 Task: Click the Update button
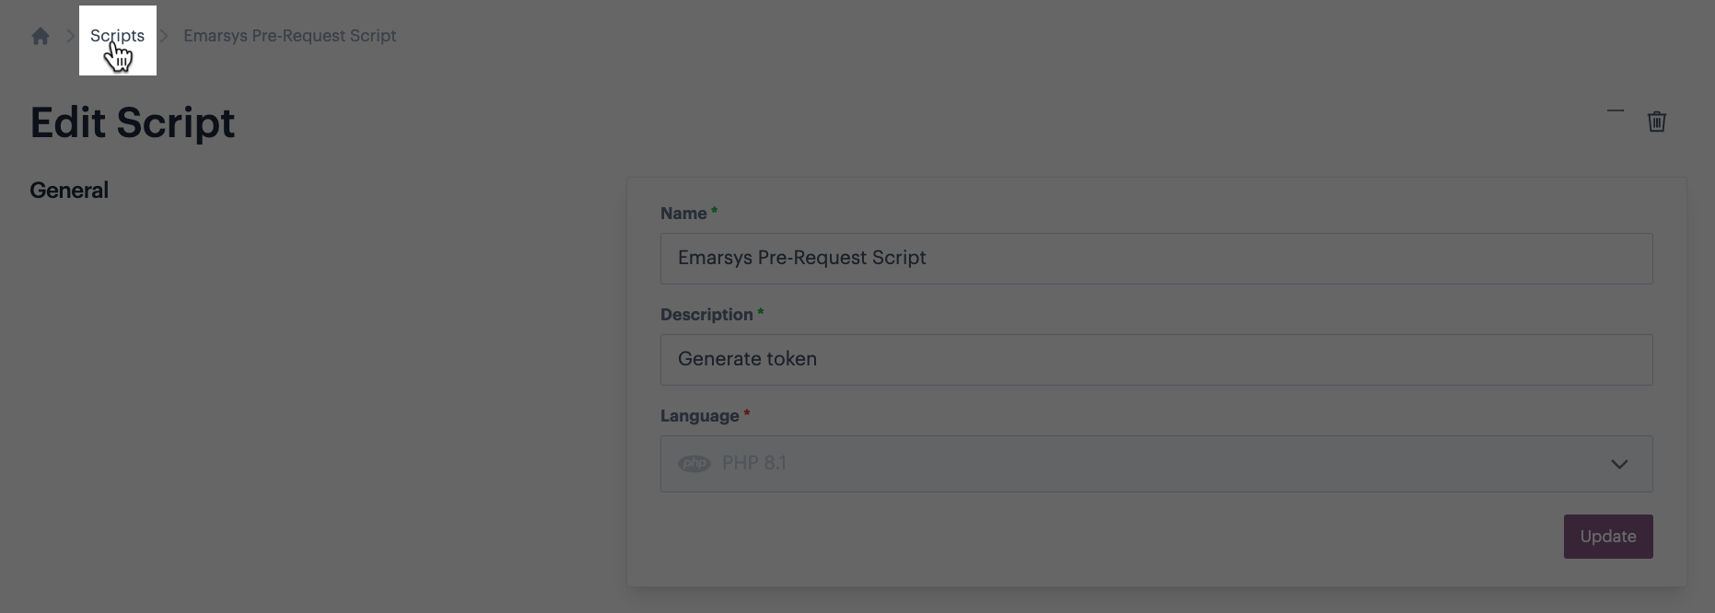[x=1608, y=537]
